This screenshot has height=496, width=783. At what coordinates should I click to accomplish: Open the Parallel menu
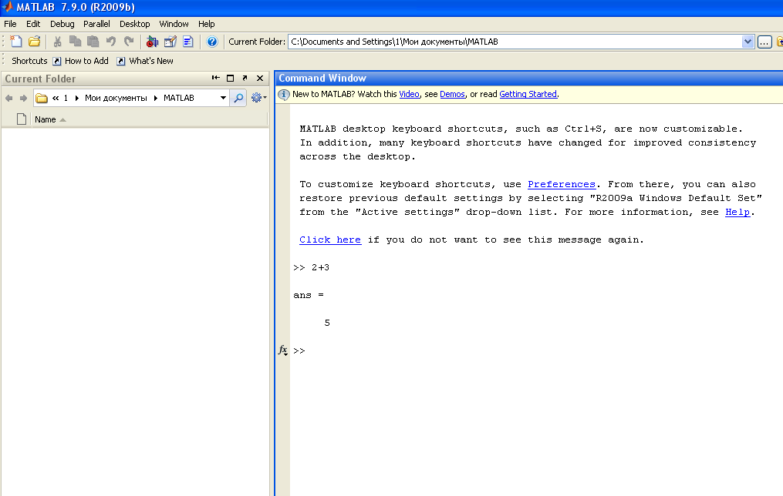96,24
